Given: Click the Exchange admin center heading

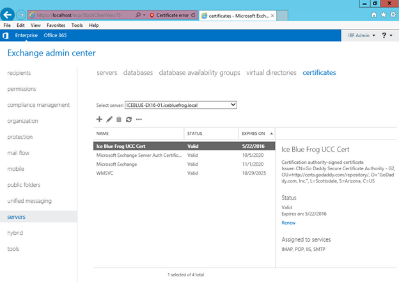Looking at the screenshot, I should pos(51,53).
